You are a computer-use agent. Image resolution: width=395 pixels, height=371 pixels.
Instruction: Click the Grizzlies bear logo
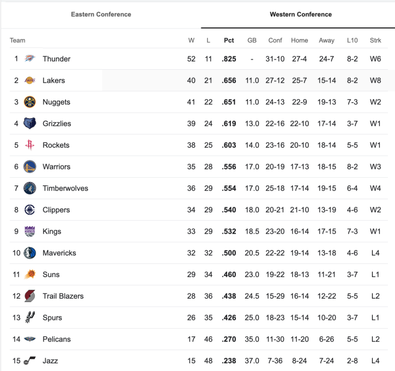point(30,123)
